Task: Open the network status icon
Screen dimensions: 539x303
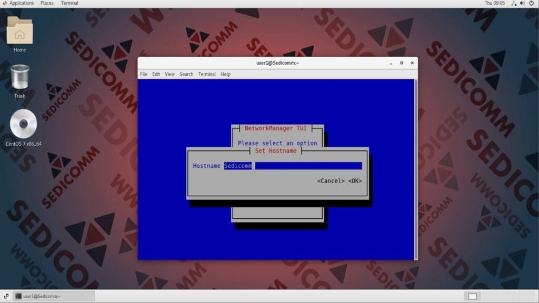Action: [514, 3]
